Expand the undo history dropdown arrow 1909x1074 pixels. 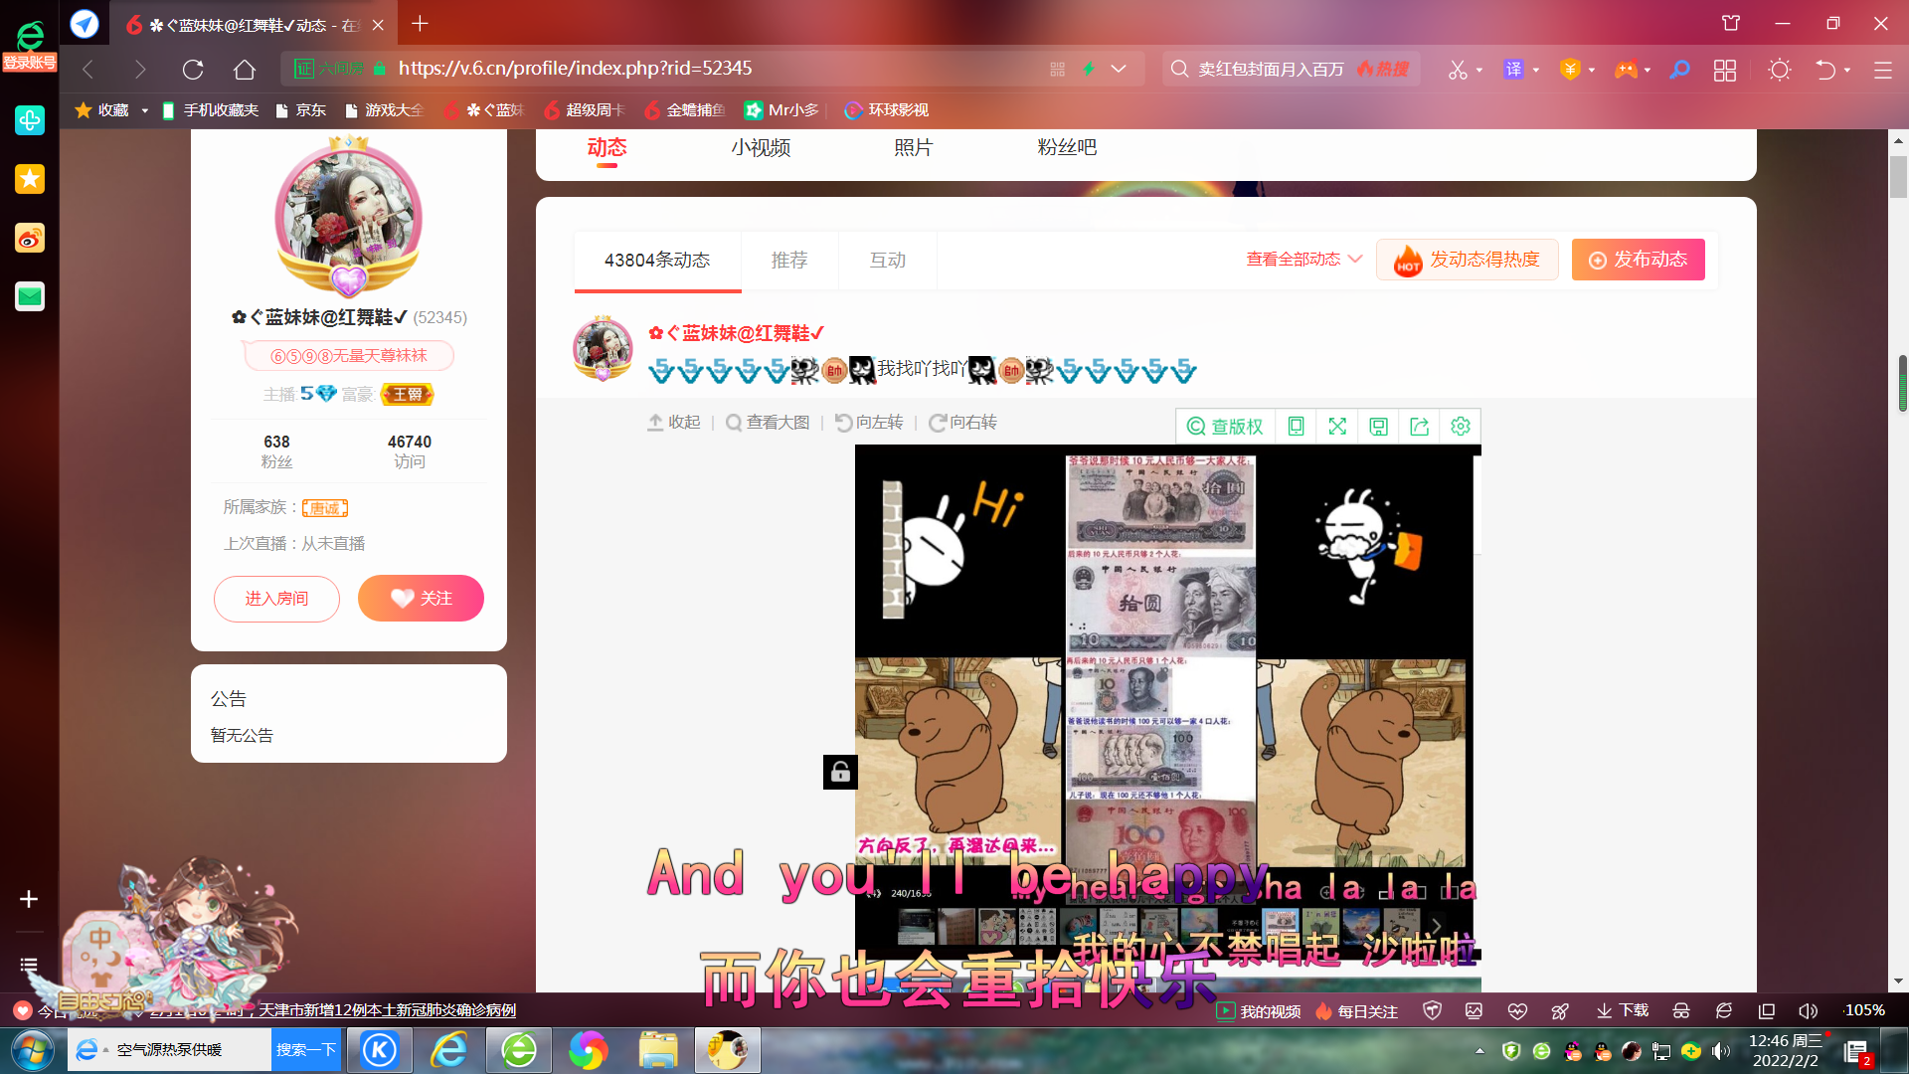(1847, 71)
